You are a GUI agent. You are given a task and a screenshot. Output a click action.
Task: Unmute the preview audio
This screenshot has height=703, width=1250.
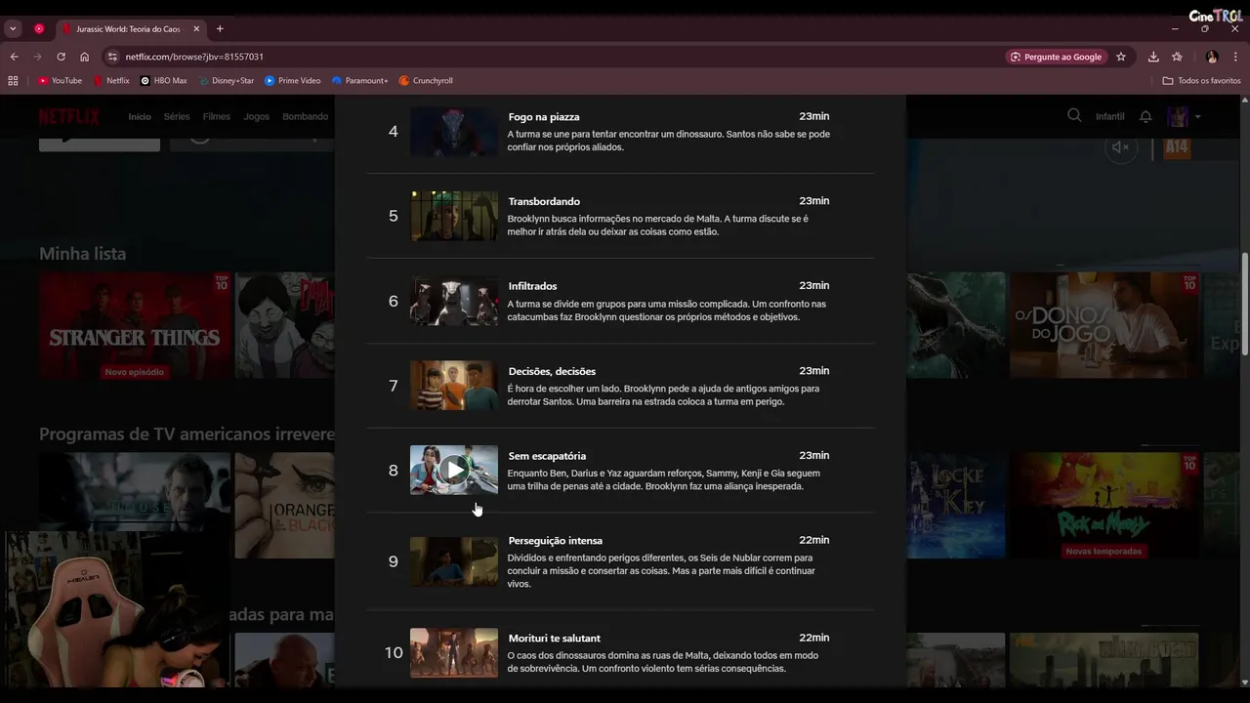point(1121,147)
